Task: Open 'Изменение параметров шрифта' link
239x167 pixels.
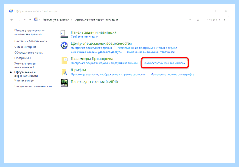Action: tap(172, 74)
